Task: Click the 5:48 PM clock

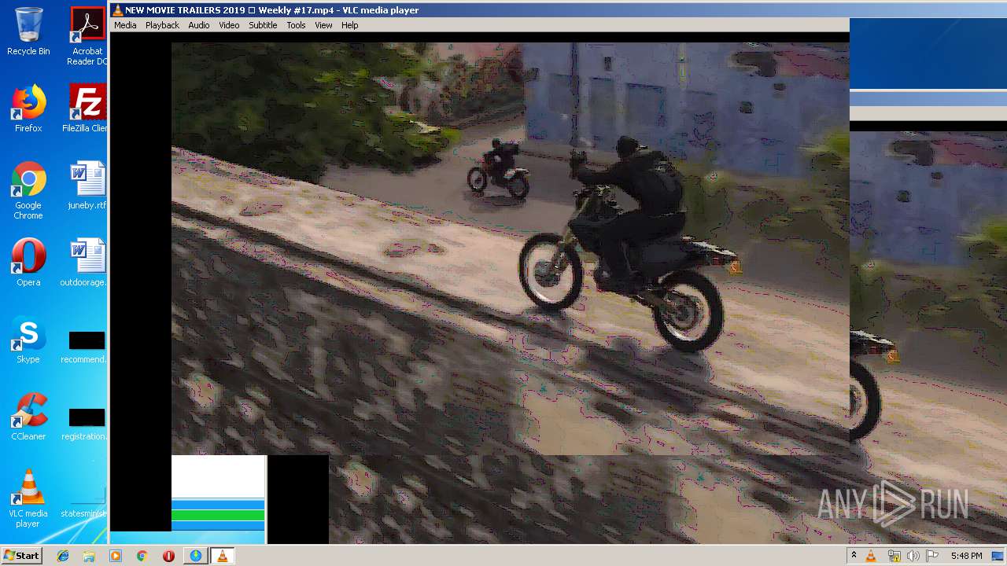Action: [x=966, y=556]
